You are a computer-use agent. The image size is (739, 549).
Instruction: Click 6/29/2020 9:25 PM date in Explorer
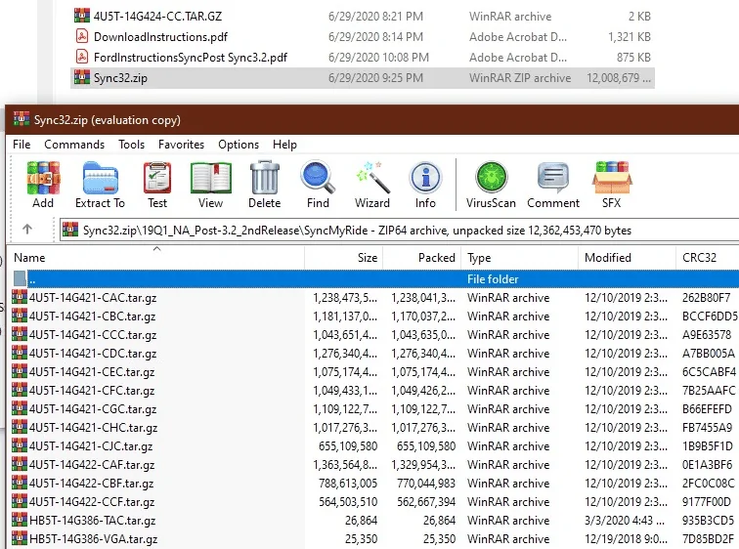[375, 78]
